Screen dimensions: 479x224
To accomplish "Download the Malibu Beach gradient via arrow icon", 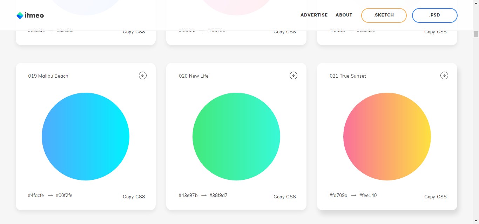I will coord(143,75).
